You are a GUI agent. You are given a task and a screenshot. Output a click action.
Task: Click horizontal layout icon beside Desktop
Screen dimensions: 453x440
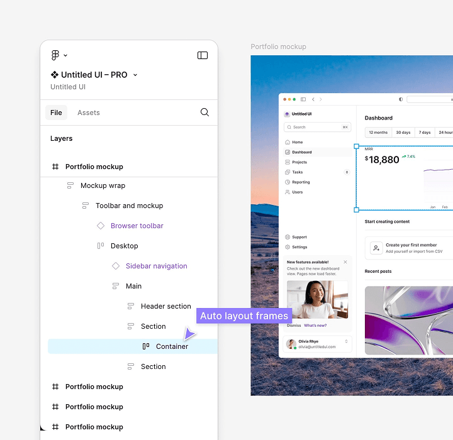[100, 246]
